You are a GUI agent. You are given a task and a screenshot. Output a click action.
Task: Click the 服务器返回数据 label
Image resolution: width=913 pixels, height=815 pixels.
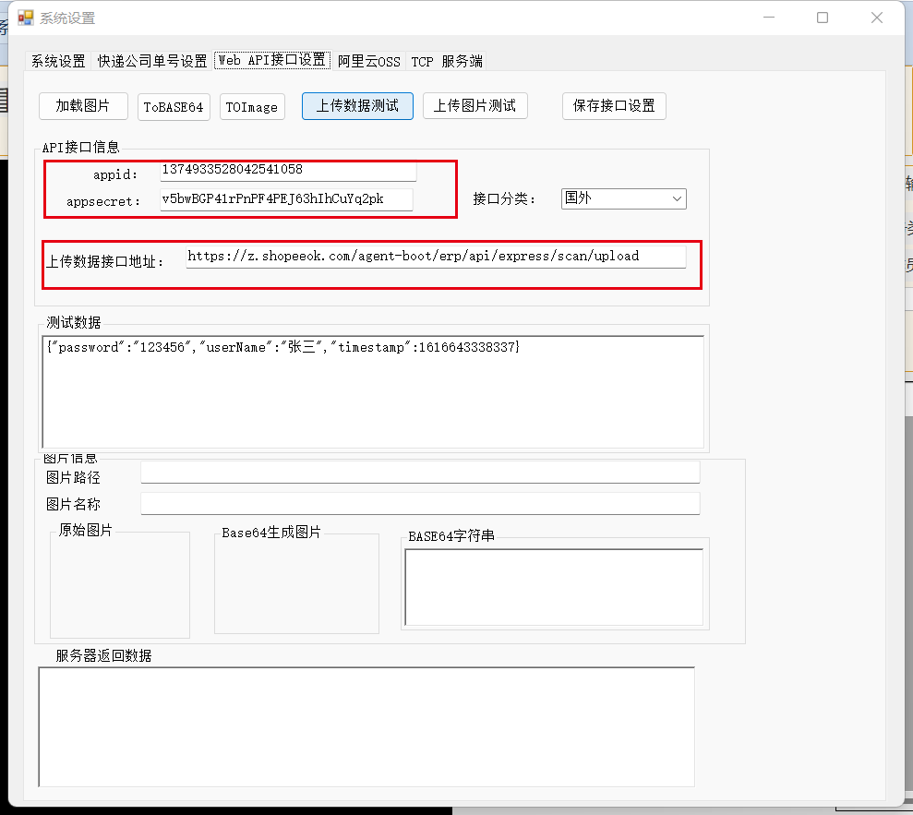[103, 656]
